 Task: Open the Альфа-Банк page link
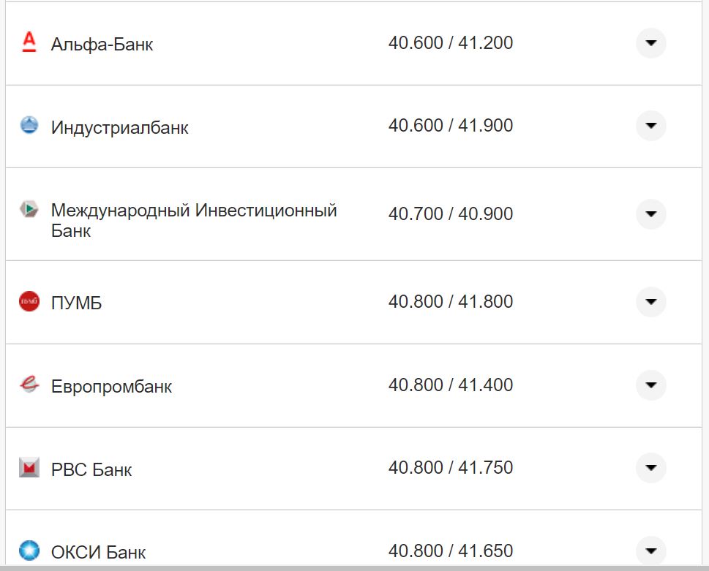(x=102, y=44)
